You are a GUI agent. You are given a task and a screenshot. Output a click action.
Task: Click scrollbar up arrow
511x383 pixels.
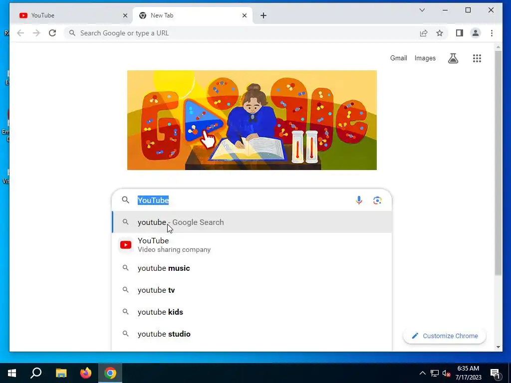pyautogui.click(x=498, y=47)
